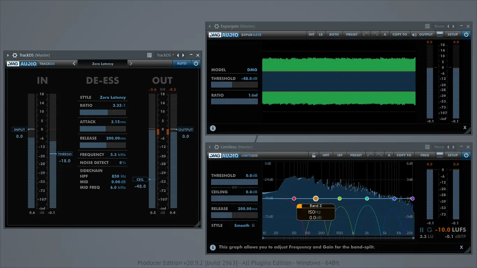Click the FREQ button in Limitless
Screen dimensions: 477x268
[425, 155]
